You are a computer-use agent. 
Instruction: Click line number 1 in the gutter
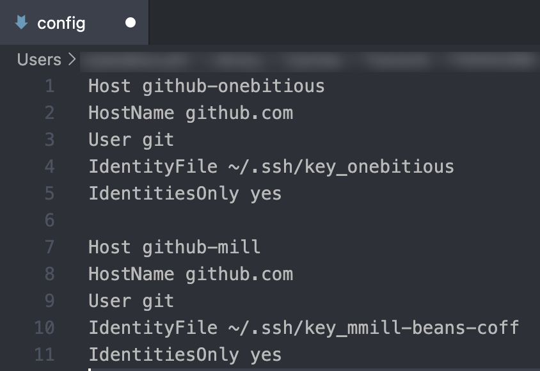(50, 86)
